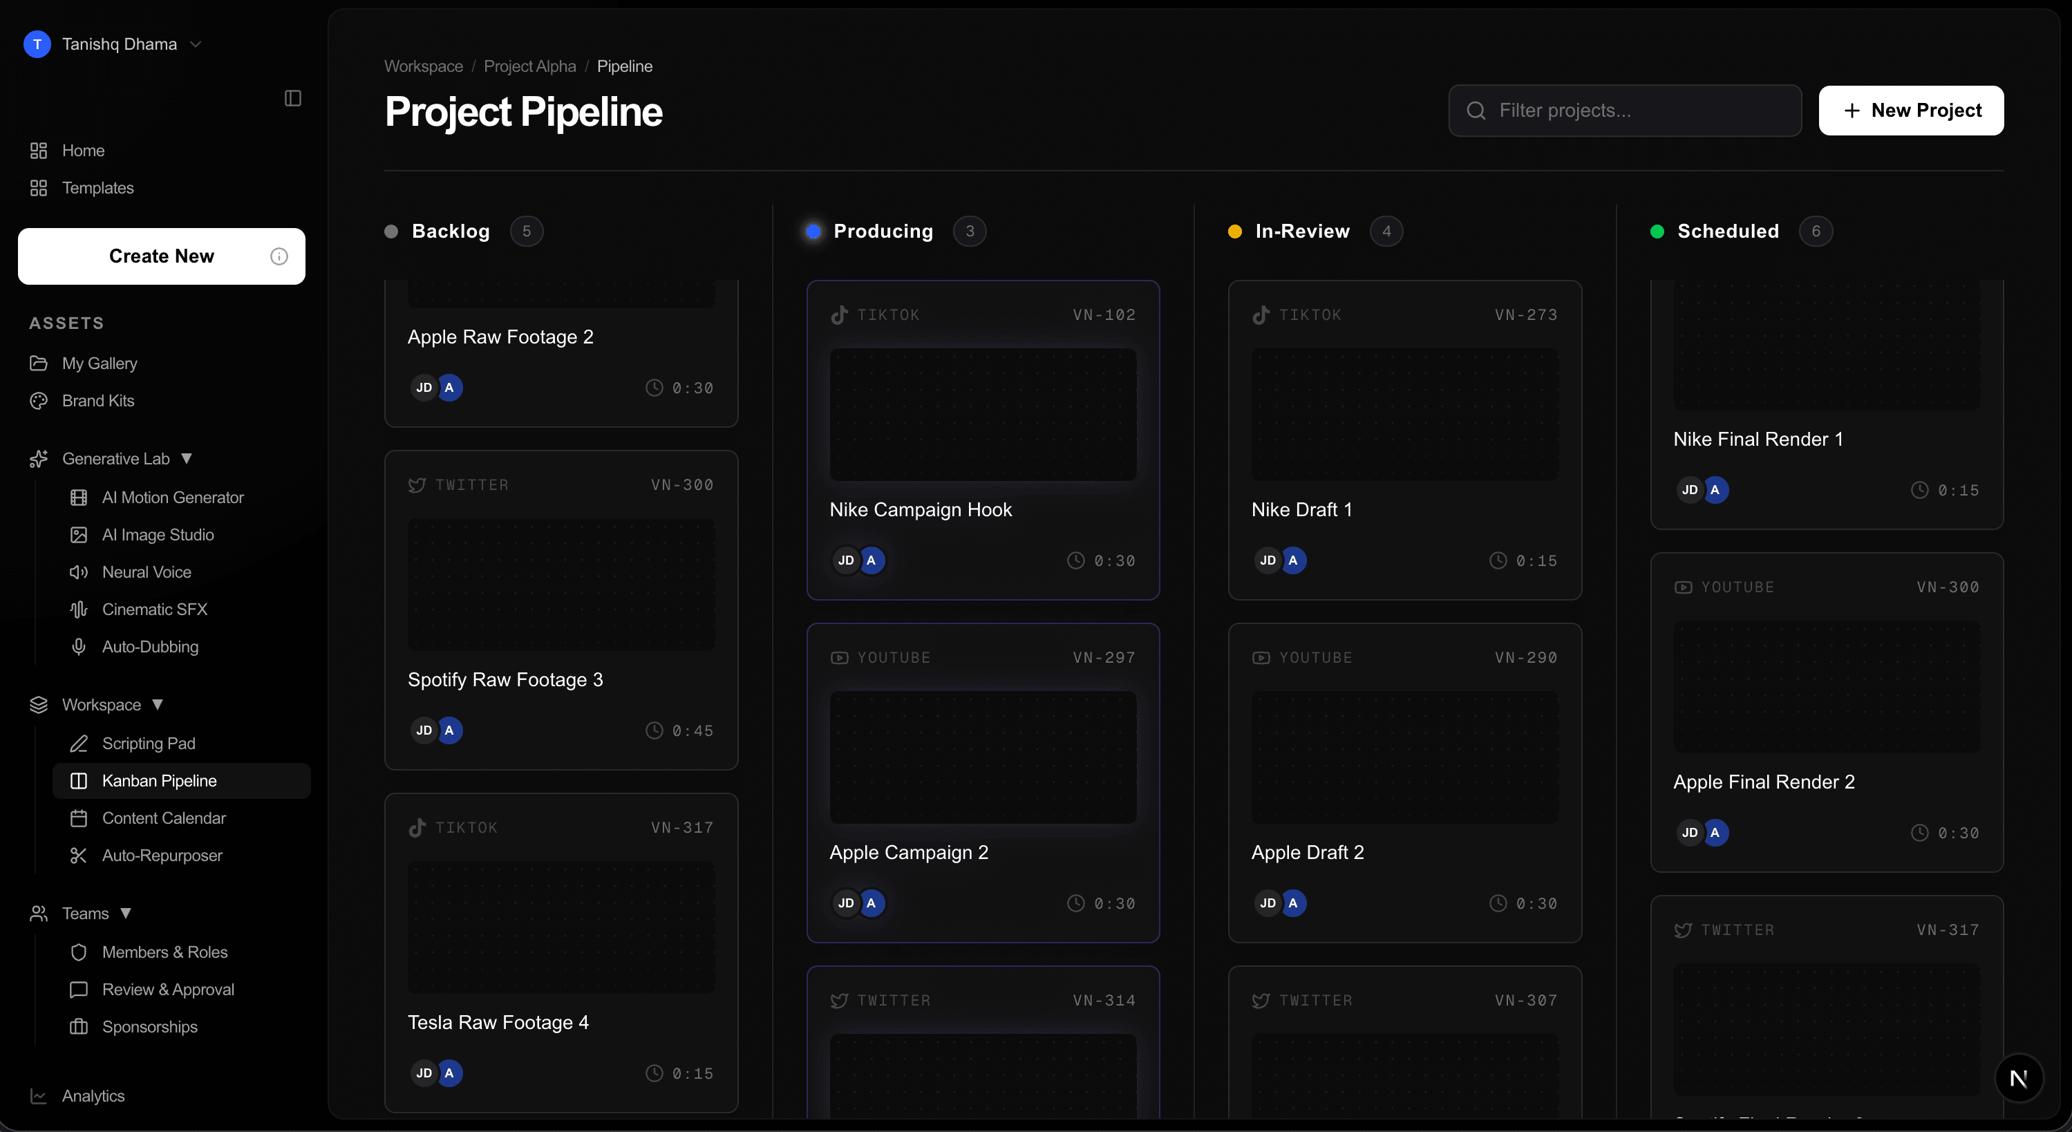This screenshot has height=1132, width=2072.
Task: Click YouTube icon on VN-297 card
Action: [x=839, y=657]
